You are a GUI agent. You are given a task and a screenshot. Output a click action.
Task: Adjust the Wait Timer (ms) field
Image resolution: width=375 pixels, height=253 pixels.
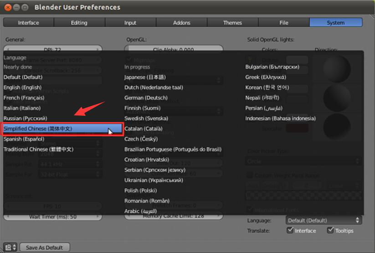53,217
